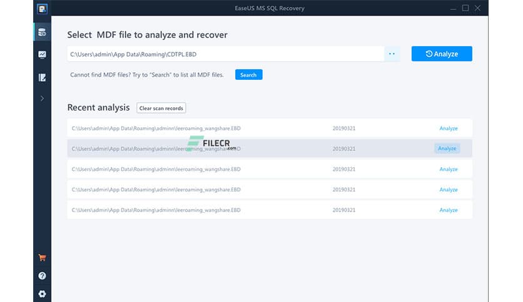
Task: Click into the MDF file path field
Action: point(225,54)
